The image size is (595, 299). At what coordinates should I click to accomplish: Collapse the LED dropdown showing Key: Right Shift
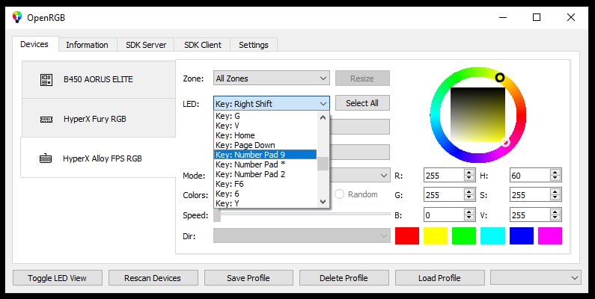coord(272,103)
